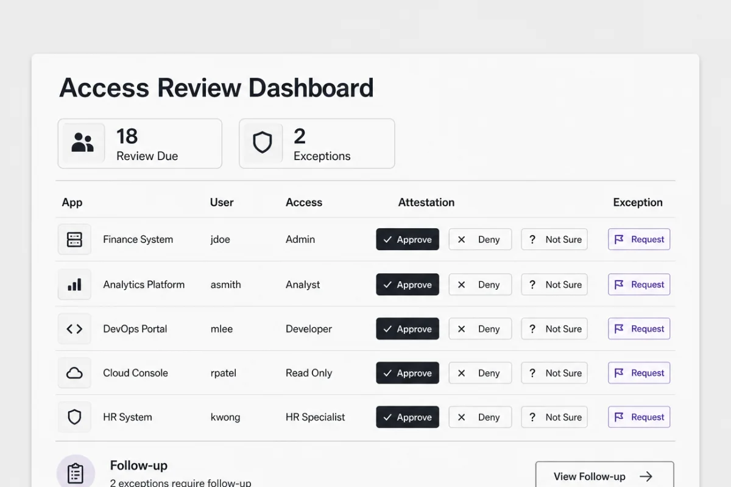Approve kwong's HR System access
731x487 pixels.
pos(408,417)
